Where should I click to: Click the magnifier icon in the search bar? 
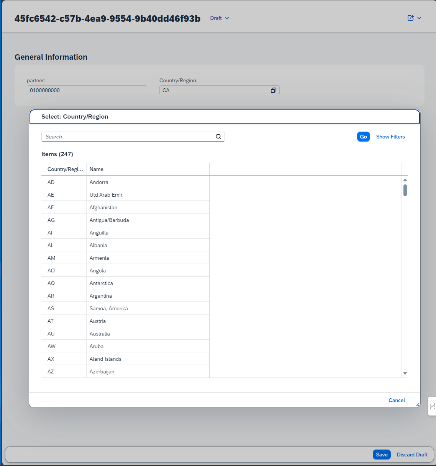pos(218,137)
